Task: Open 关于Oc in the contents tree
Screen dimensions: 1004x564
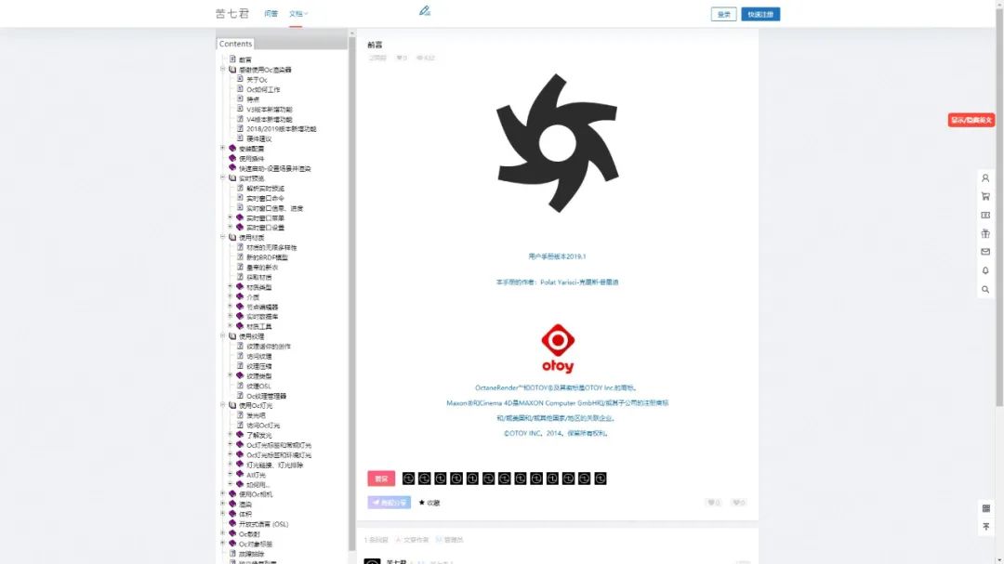Action: pyautogui.click(x=257, y=80)
